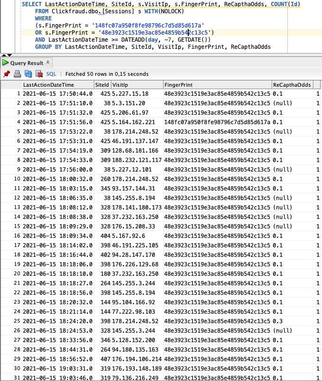
Task: Select the 2021-06-15 17:50:44.0 timestamp cell
Action: point(58,94)
